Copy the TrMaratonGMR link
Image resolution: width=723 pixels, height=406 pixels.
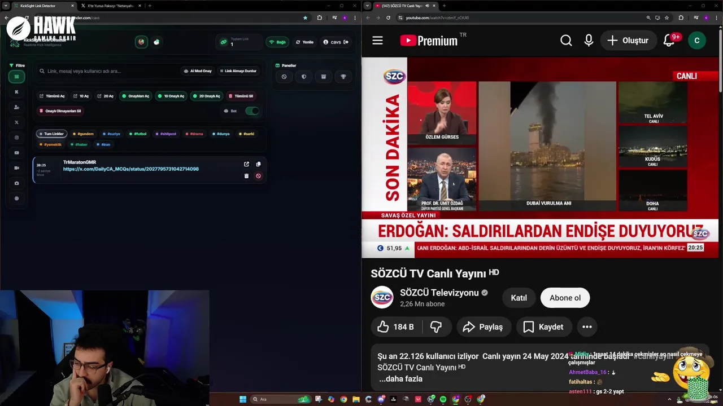(x=258, y=164)
